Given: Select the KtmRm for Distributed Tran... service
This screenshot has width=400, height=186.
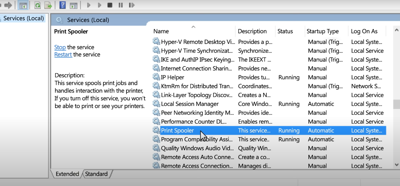Looking at the screenshot, I should (197, 86).
